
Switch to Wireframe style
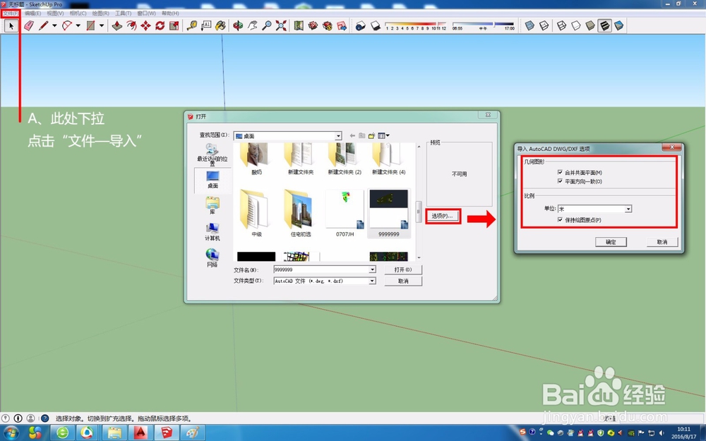click(561, 25)
